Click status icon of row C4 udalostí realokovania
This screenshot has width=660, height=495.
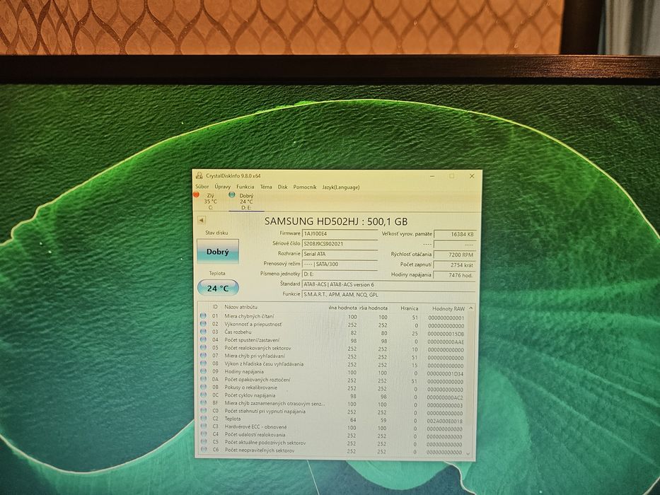(x=203, y=434)
